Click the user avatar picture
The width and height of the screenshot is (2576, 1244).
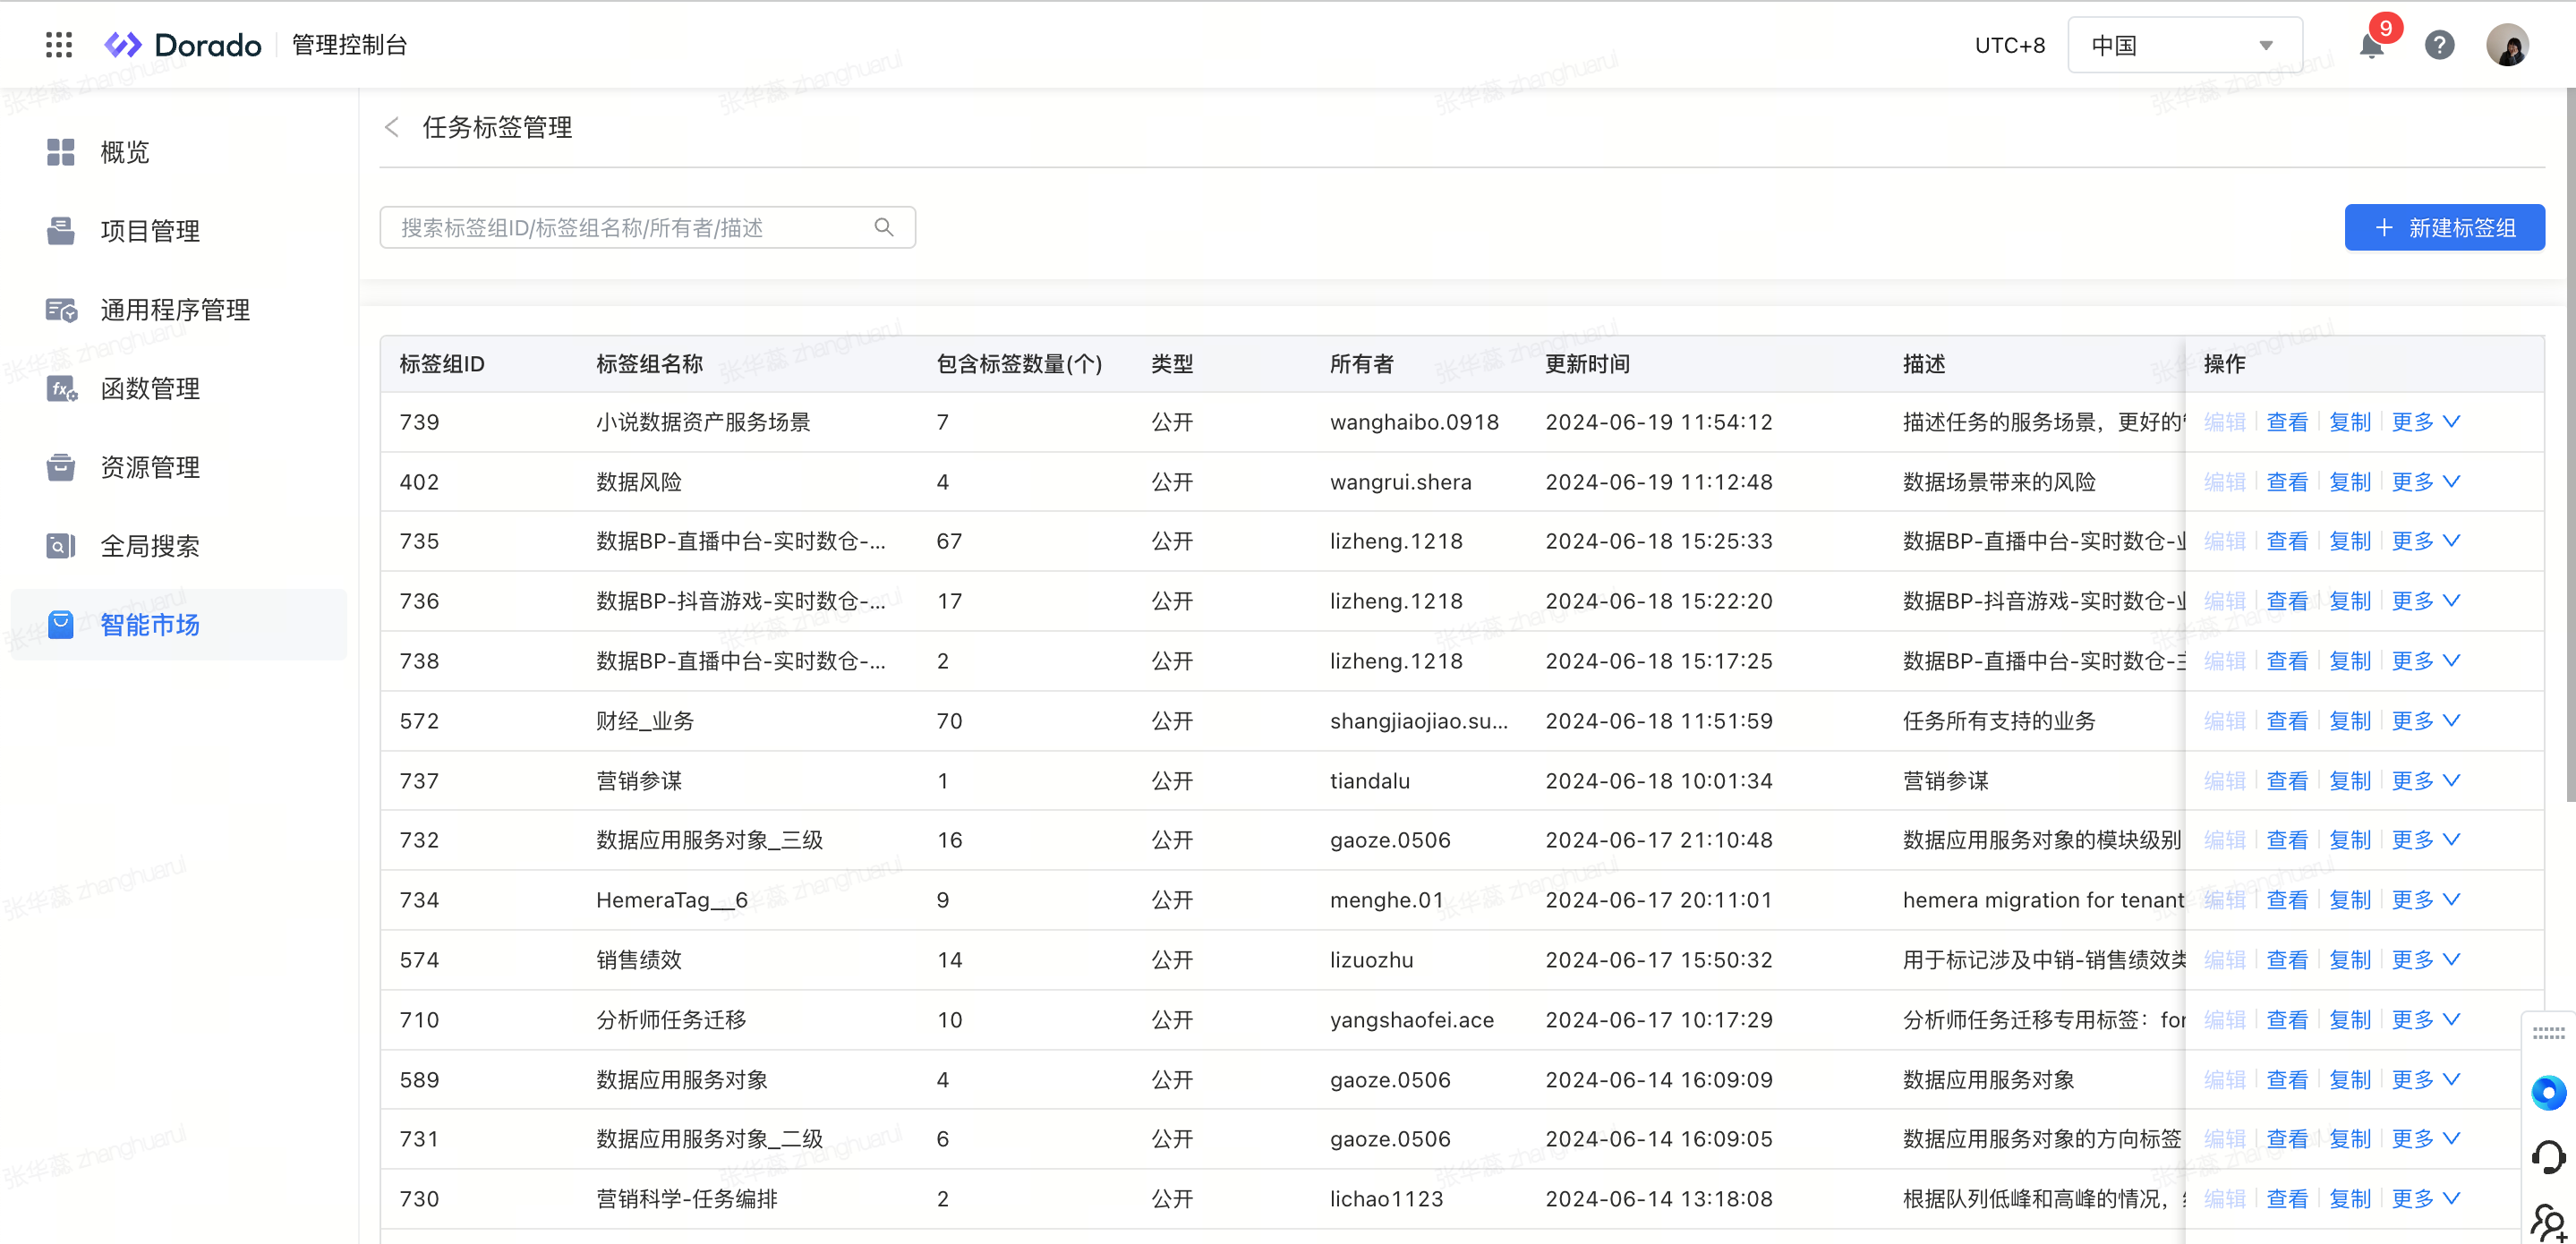[2507, 46]
